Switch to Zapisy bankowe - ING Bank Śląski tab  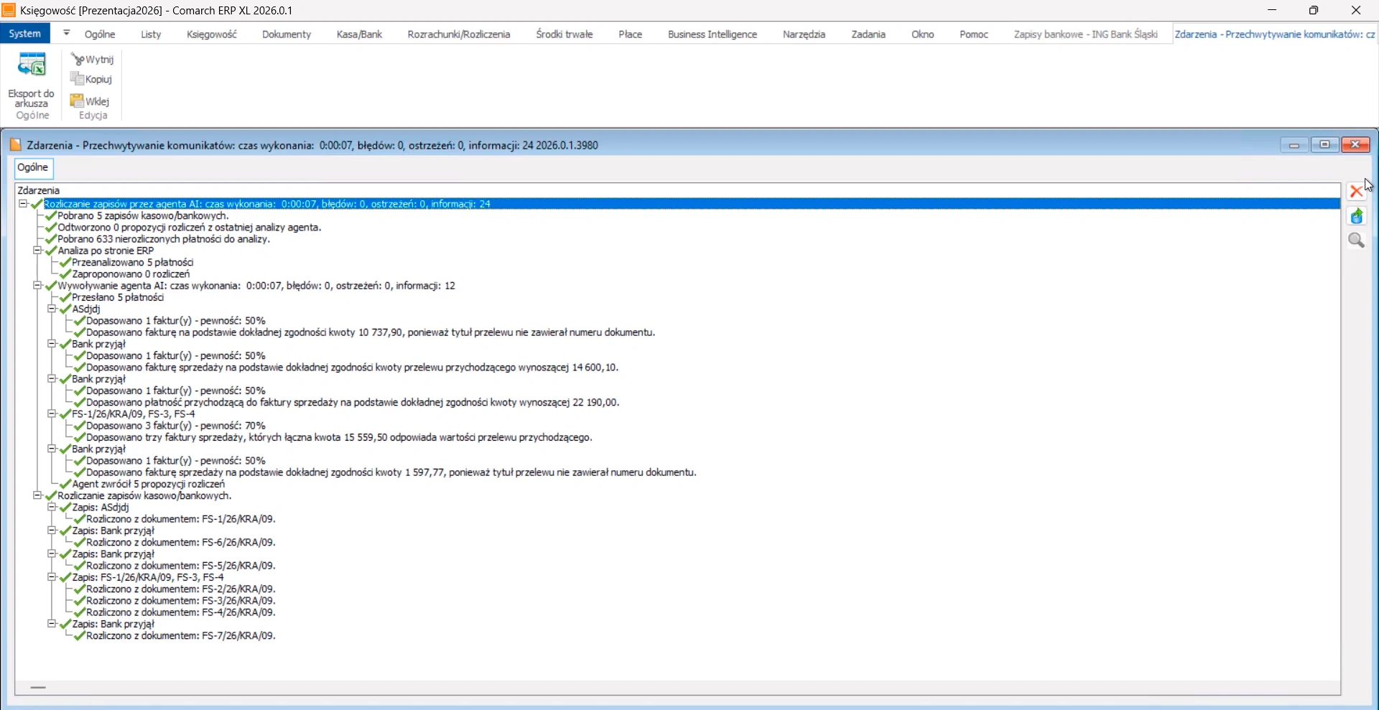tap(1085, 34)
